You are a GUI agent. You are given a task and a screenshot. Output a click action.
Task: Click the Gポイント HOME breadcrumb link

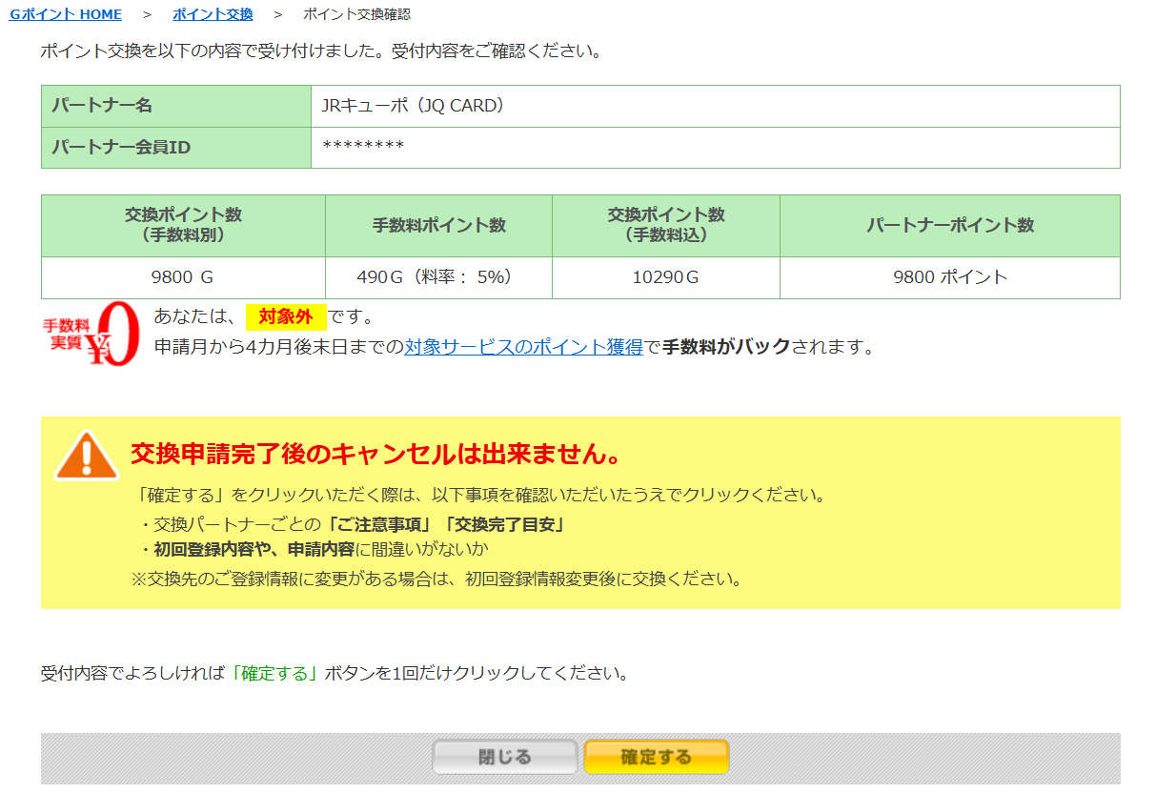(x=65, y=14)
